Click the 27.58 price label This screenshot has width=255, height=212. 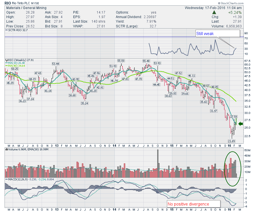234,116
